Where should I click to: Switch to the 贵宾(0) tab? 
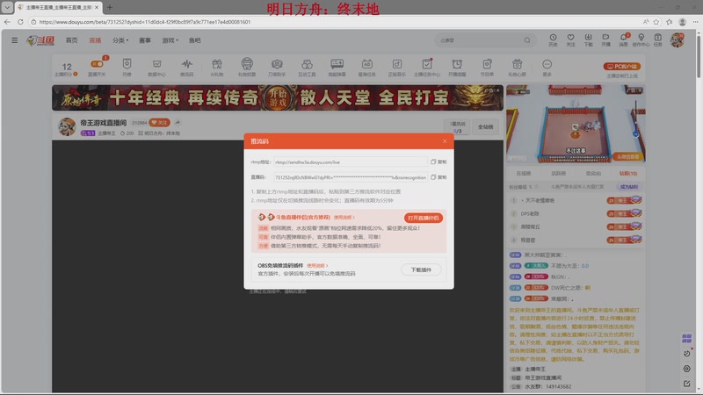coord(593,173)
